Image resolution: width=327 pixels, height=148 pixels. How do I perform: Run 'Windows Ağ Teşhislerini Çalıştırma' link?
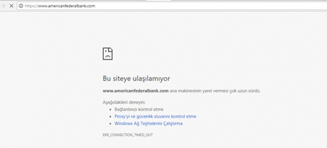pyautogui.click(x=148, y=123)
